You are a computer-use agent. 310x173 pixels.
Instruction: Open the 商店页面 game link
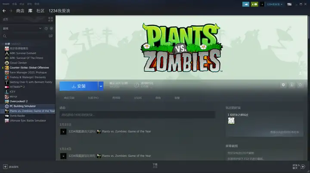pyautogui.click(x=69, y=98)
